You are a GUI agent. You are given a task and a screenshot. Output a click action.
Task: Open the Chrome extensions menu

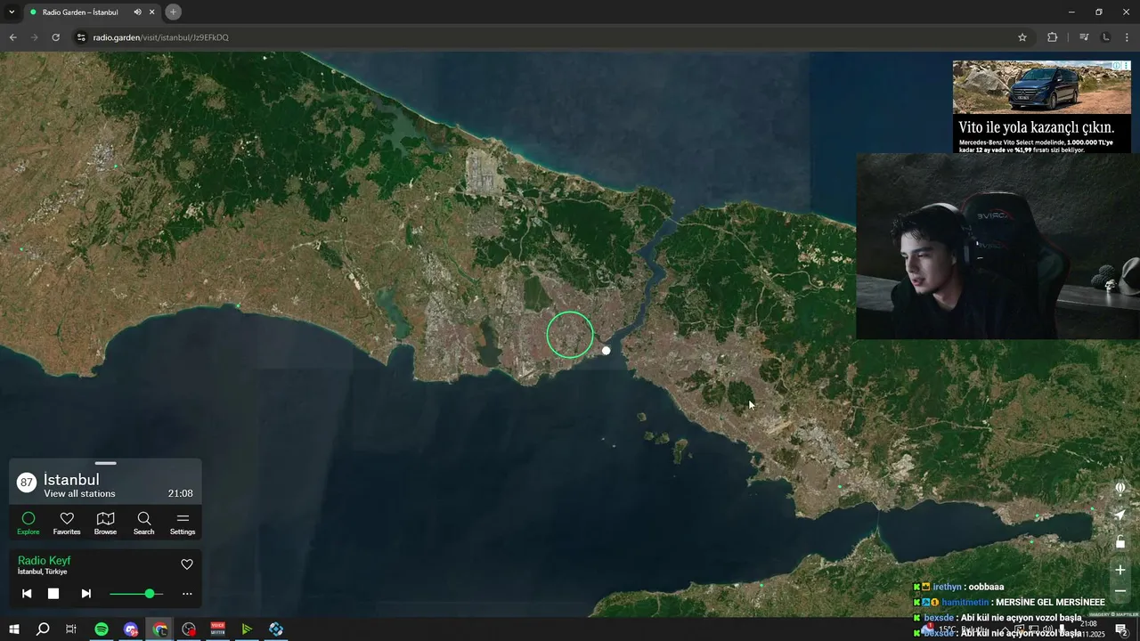click(x=1053, y=37)
